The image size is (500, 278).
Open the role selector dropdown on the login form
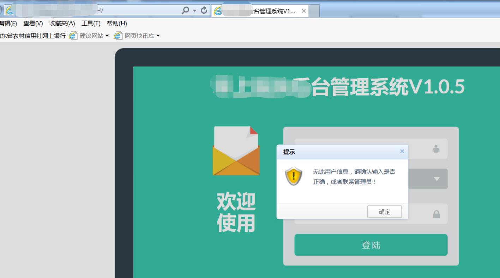point(436,179)
